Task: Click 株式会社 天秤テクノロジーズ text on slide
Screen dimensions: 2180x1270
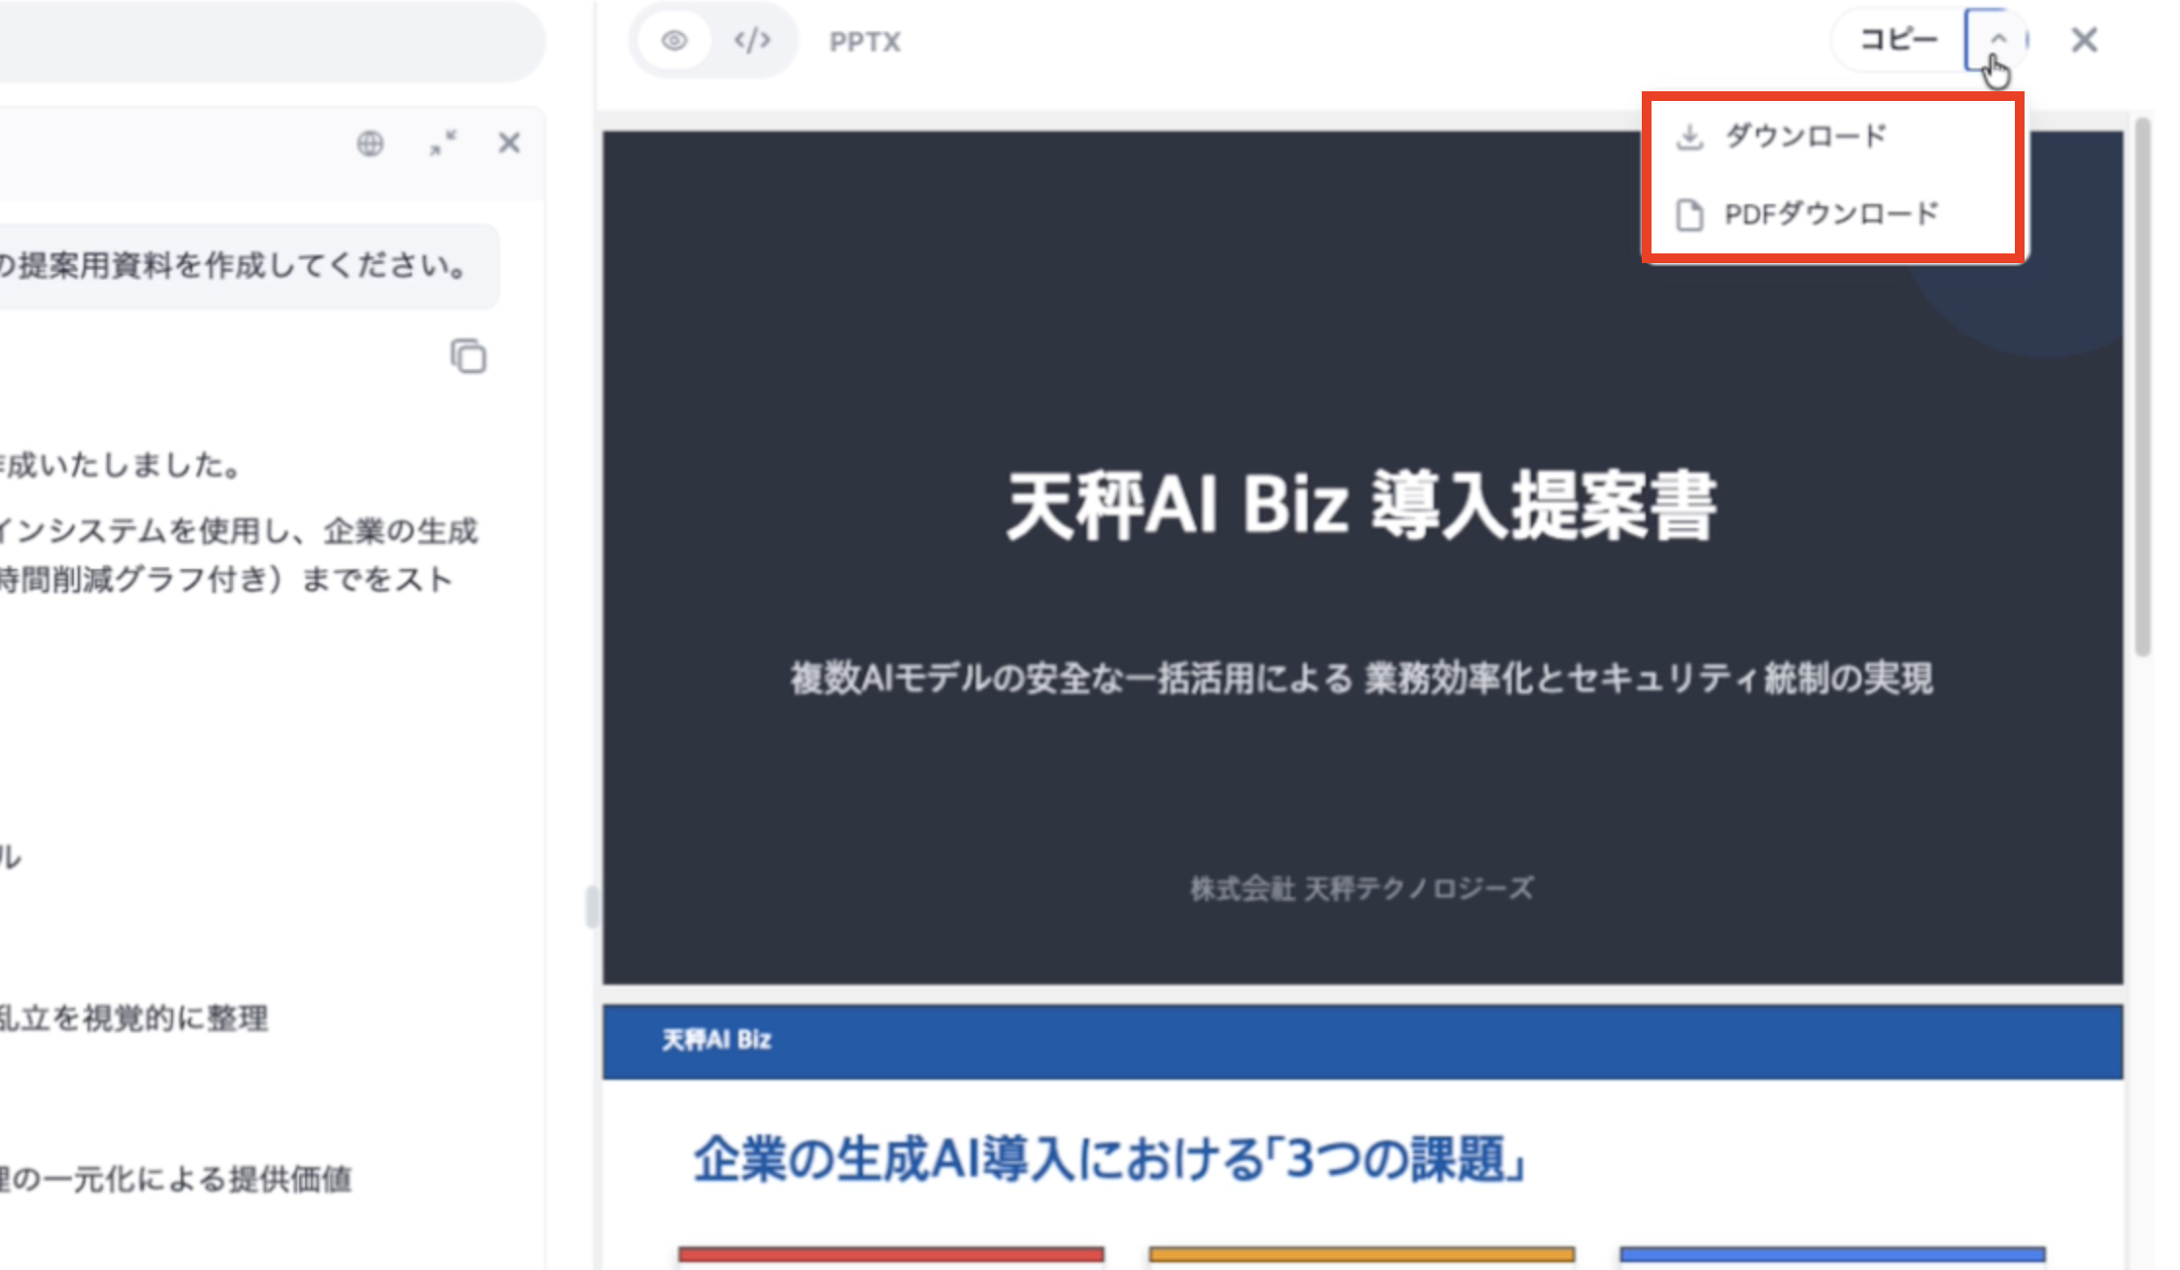Action: [x=1362, y=887]
